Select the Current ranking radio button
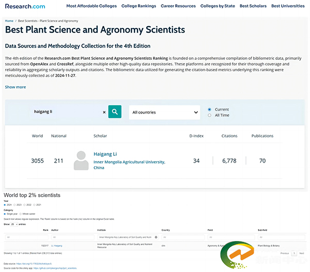 click(209, 109)
